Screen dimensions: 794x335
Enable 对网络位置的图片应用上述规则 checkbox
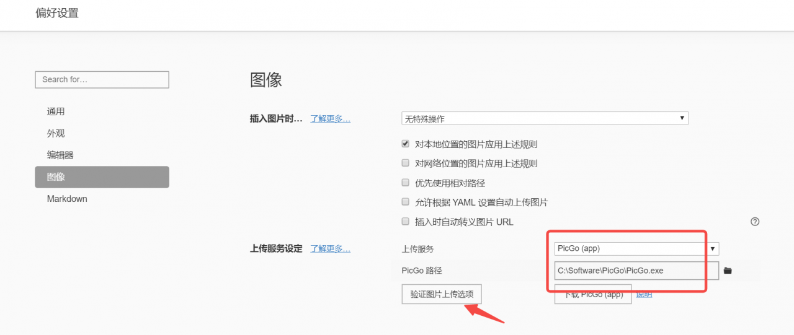click(x=405, y=163)
